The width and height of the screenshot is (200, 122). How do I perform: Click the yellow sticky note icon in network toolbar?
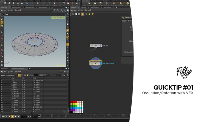[x=90, y=14]
